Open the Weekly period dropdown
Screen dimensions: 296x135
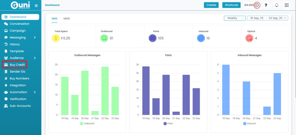coord(234,18)
